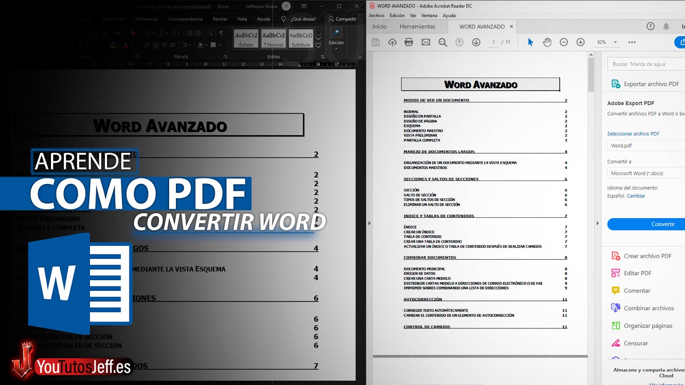This screenshot has height=385, width=685.
Task: Open the Ayuda tab in Word
Action: coord(263,19)
